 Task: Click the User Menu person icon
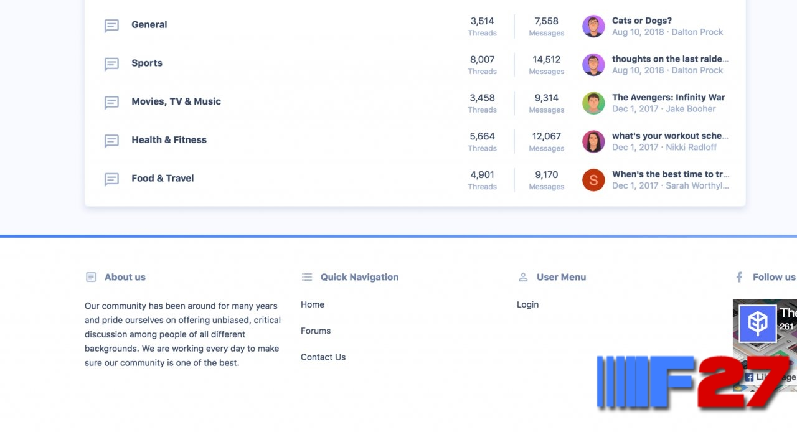tap(523, 277)
